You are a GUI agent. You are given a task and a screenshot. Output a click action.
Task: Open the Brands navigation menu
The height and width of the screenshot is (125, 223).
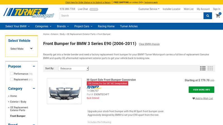click(x=63, y=26)
